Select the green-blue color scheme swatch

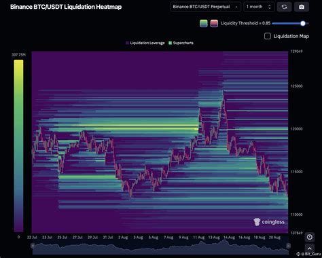(204, 23)
